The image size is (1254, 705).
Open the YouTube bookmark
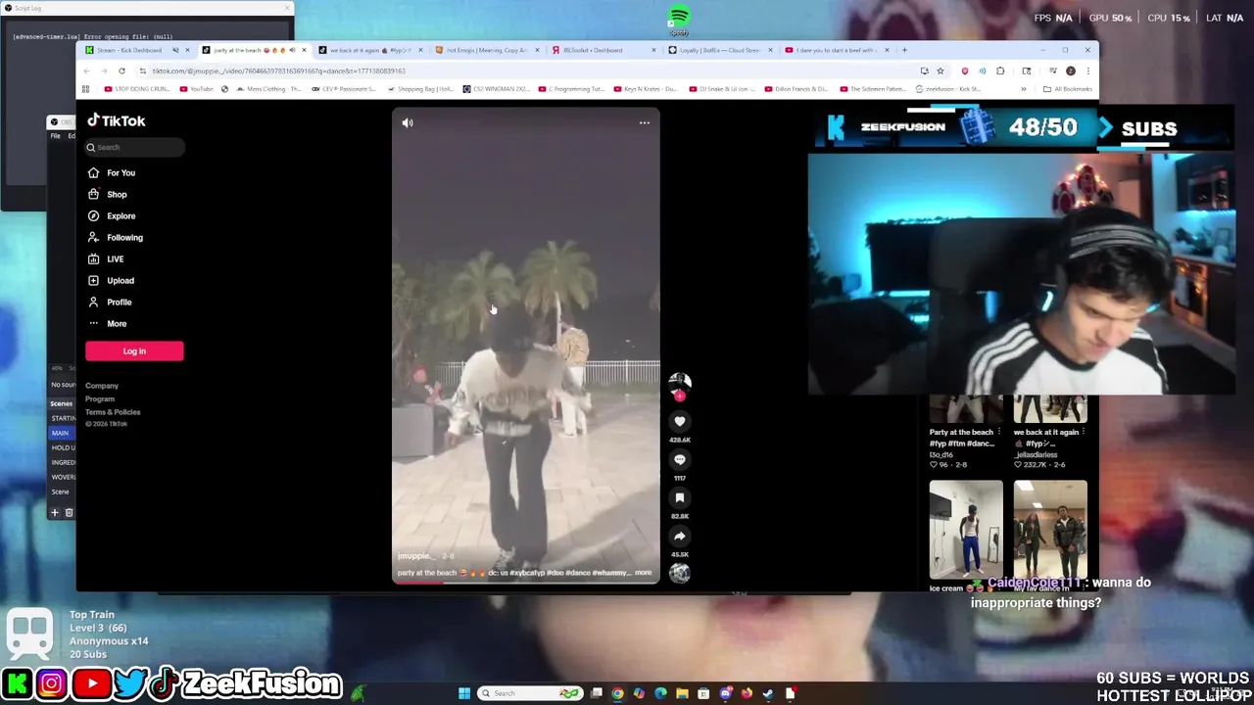pyautogui.click(x=196, y=89)
